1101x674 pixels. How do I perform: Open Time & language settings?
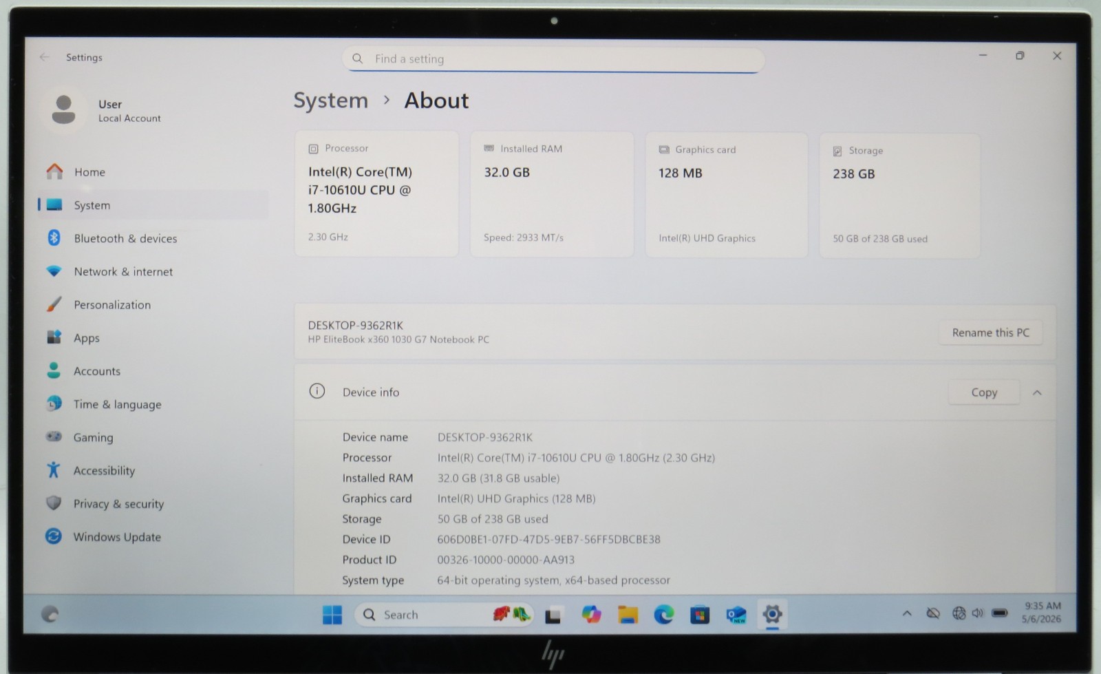pyautogui.click(x=117, y=404)
